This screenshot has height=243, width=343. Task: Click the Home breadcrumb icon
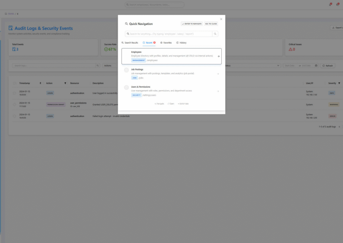point(6,14)
